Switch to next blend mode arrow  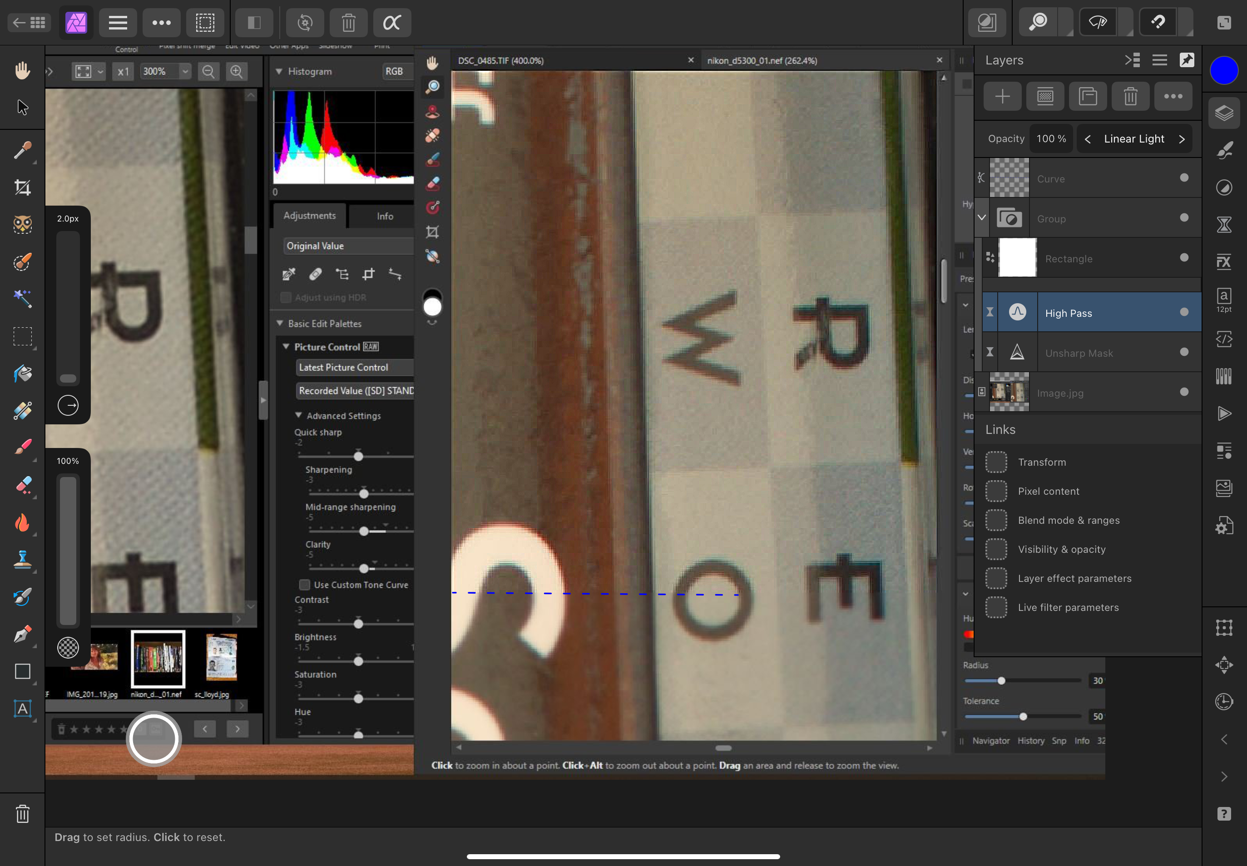(1181, 139)
